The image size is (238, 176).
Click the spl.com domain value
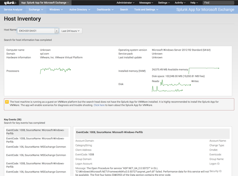pos(45,54)
